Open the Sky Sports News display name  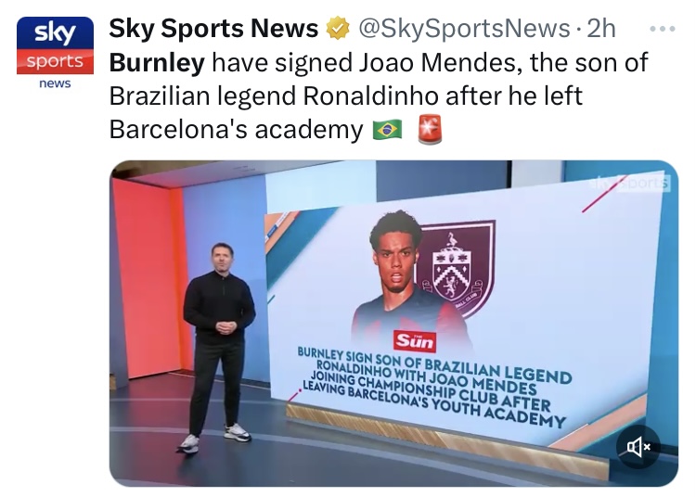tap(213, 29)
